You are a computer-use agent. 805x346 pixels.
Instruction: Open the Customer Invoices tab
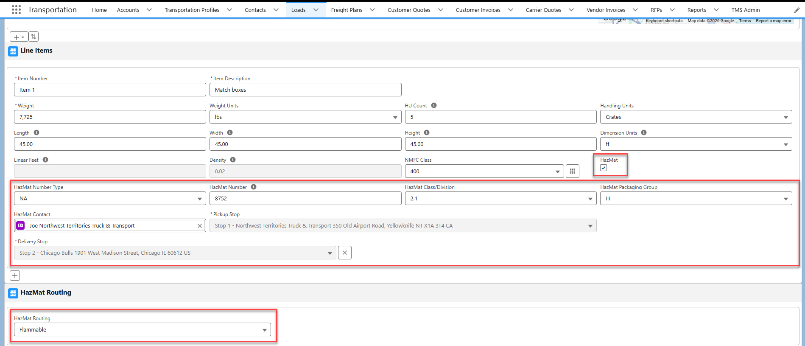[x=478, y=10]
